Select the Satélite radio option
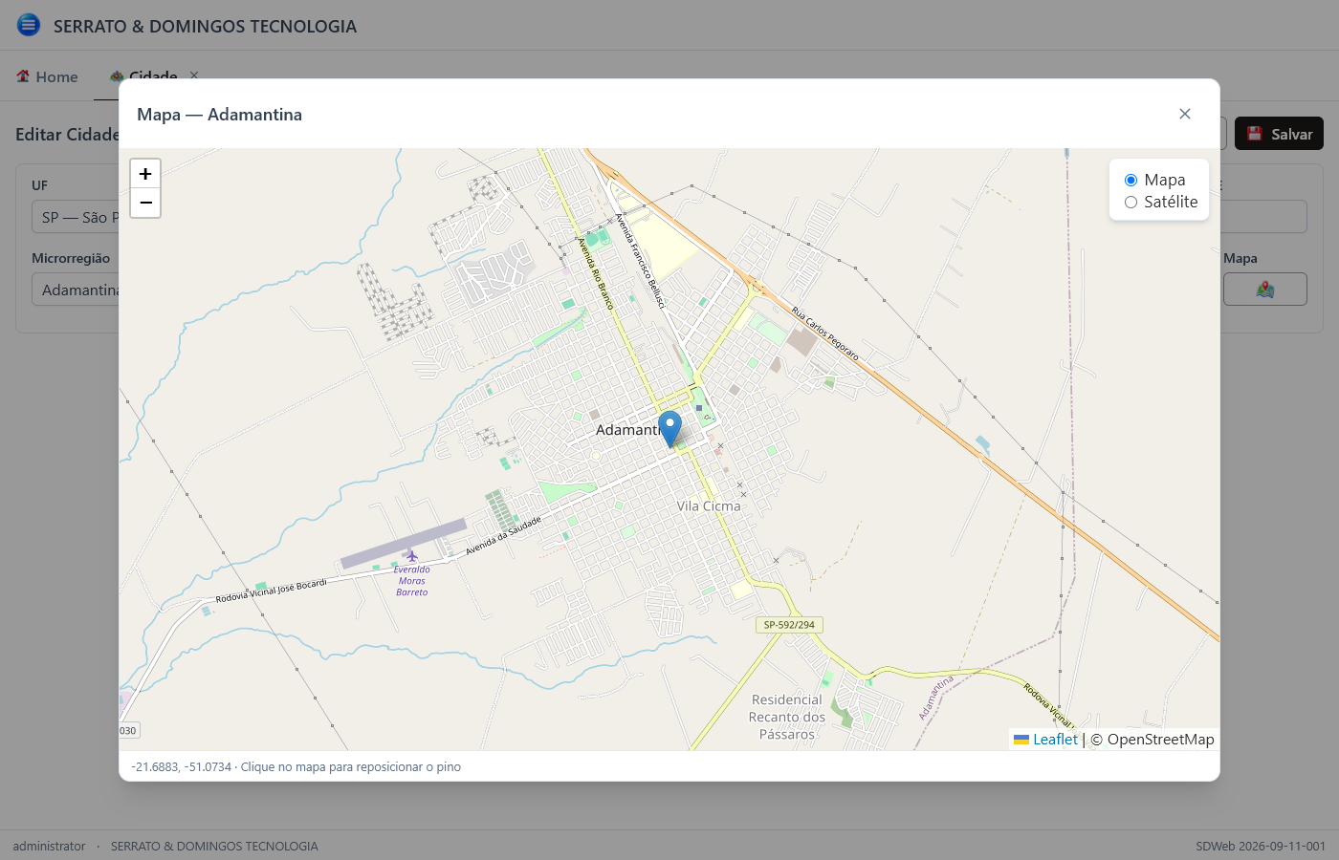Viewport: 1339px width, 860px height. click(x=1130, y=202)
